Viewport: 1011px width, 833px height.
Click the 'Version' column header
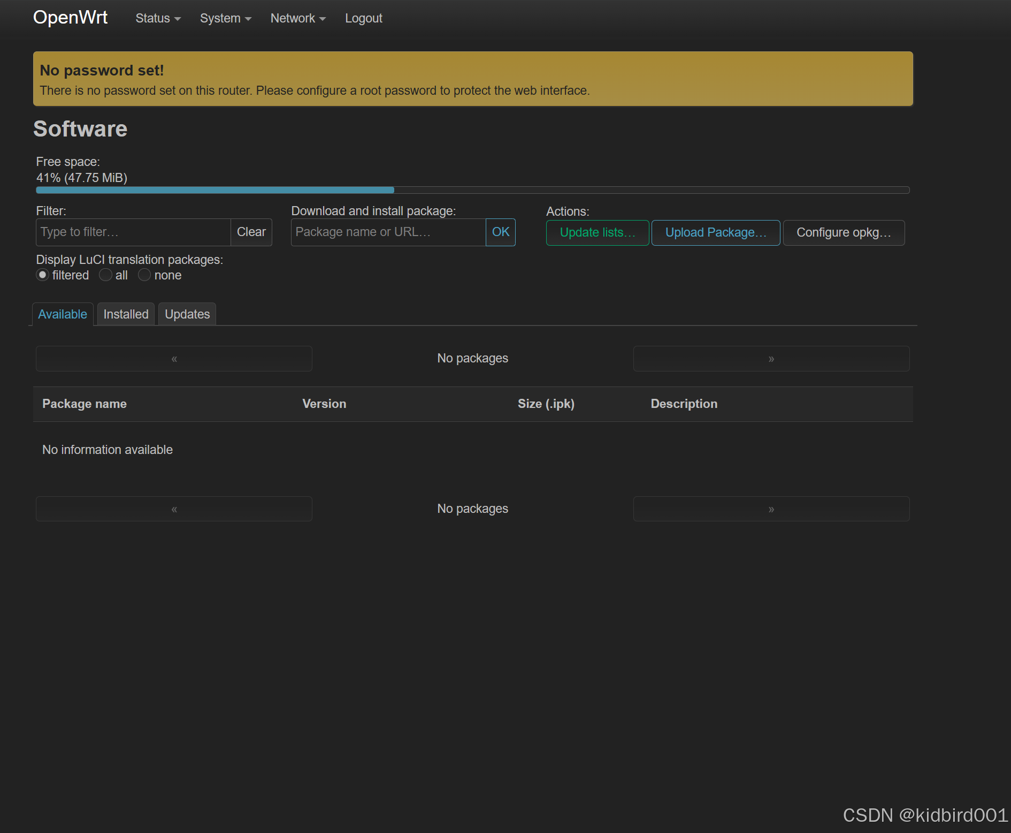click(324, 404)
